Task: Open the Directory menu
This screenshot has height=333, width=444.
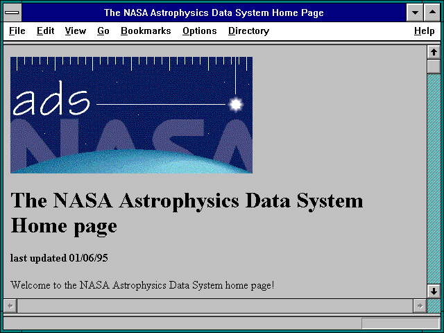Action: tap(248, 31)
